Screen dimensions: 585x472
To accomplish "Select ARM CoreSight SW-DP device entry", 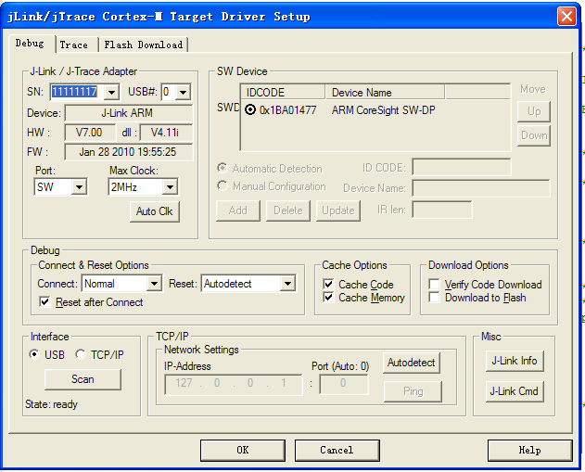I will click(x=383, y=110).
